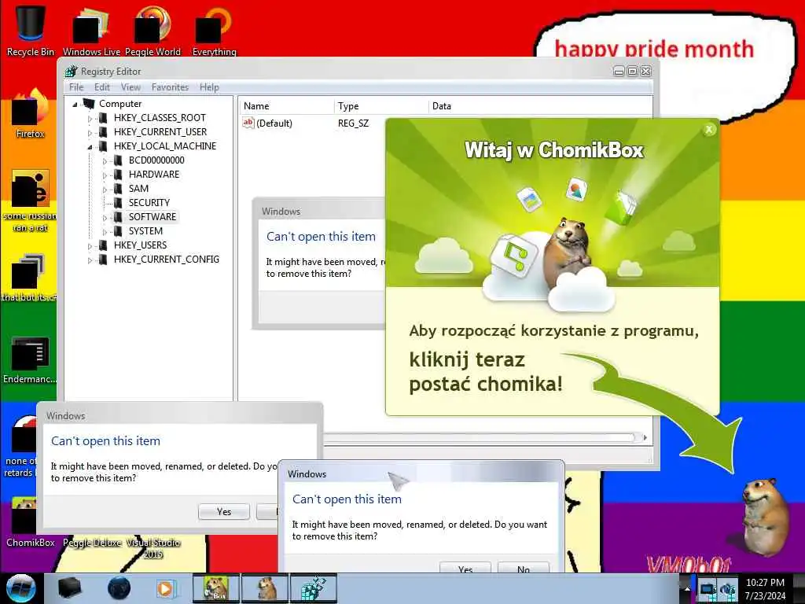Viewport: 805px width, 604px height.
Task: Click the Name column header
Action: 286,106
